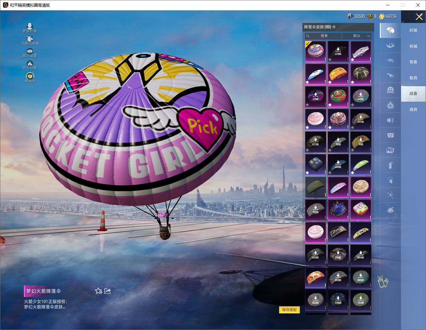Select the orange parachute skin thumbnail
Image resolution: width=426 pixels, height=330 pixels.
tap(338, 74)
